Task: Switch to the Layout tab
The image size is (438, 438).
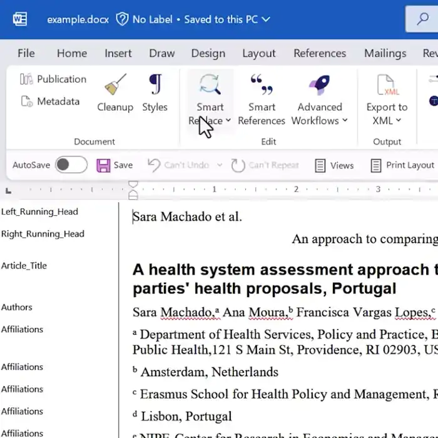Action: [259, 53]
